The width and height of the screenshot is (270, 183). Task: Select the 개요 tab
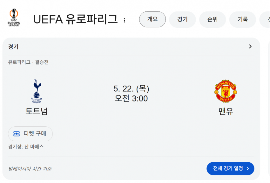152,19
